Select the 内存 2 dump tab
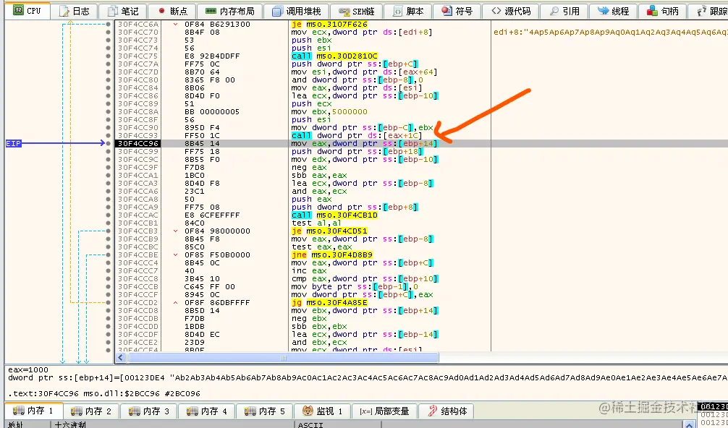The image size is (728, 428). pos(91,411)
